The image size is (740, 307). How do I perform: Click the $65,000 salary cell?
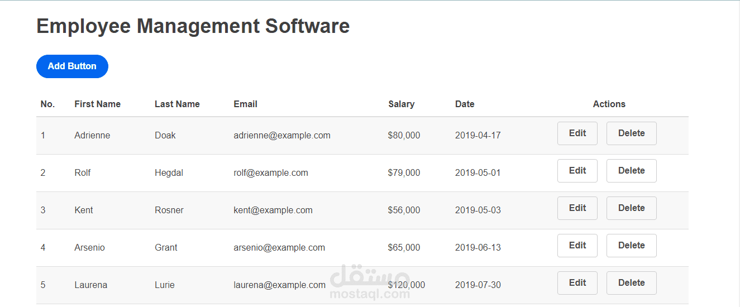point(404,247)
